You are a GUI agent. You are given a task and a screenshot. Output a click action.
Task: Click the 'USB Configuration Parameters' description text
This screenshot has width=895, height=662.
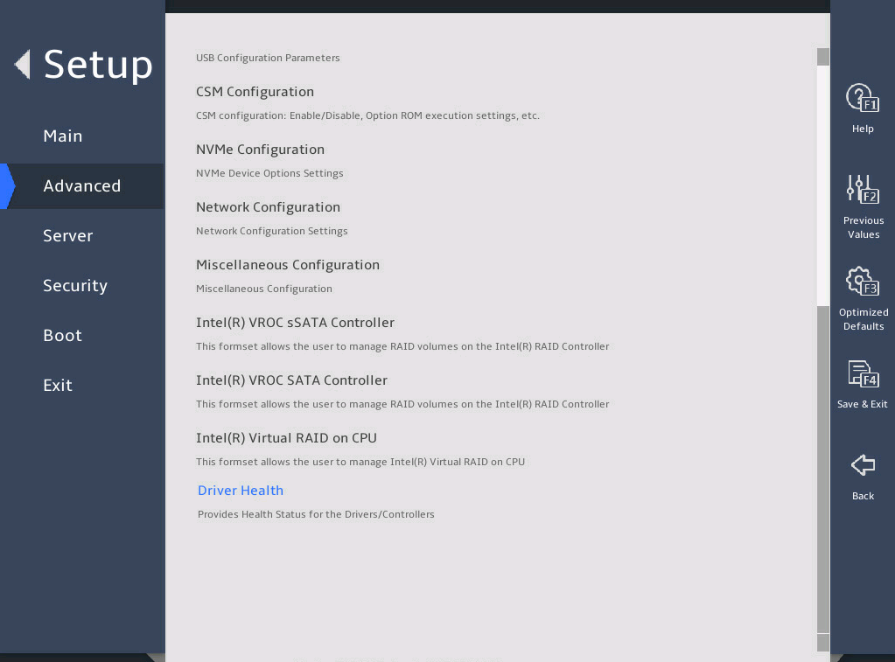click(268, 58)
